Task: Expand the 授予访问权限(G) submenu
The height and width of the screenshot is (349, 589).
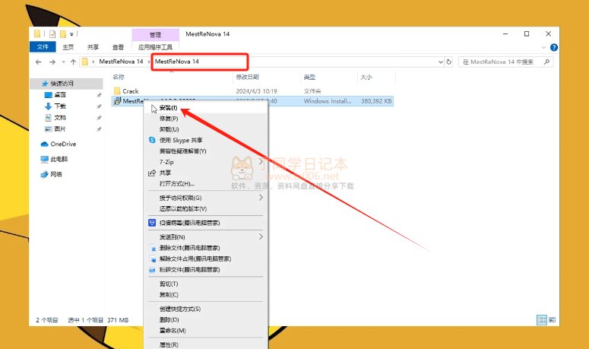Action: point(206,198)
